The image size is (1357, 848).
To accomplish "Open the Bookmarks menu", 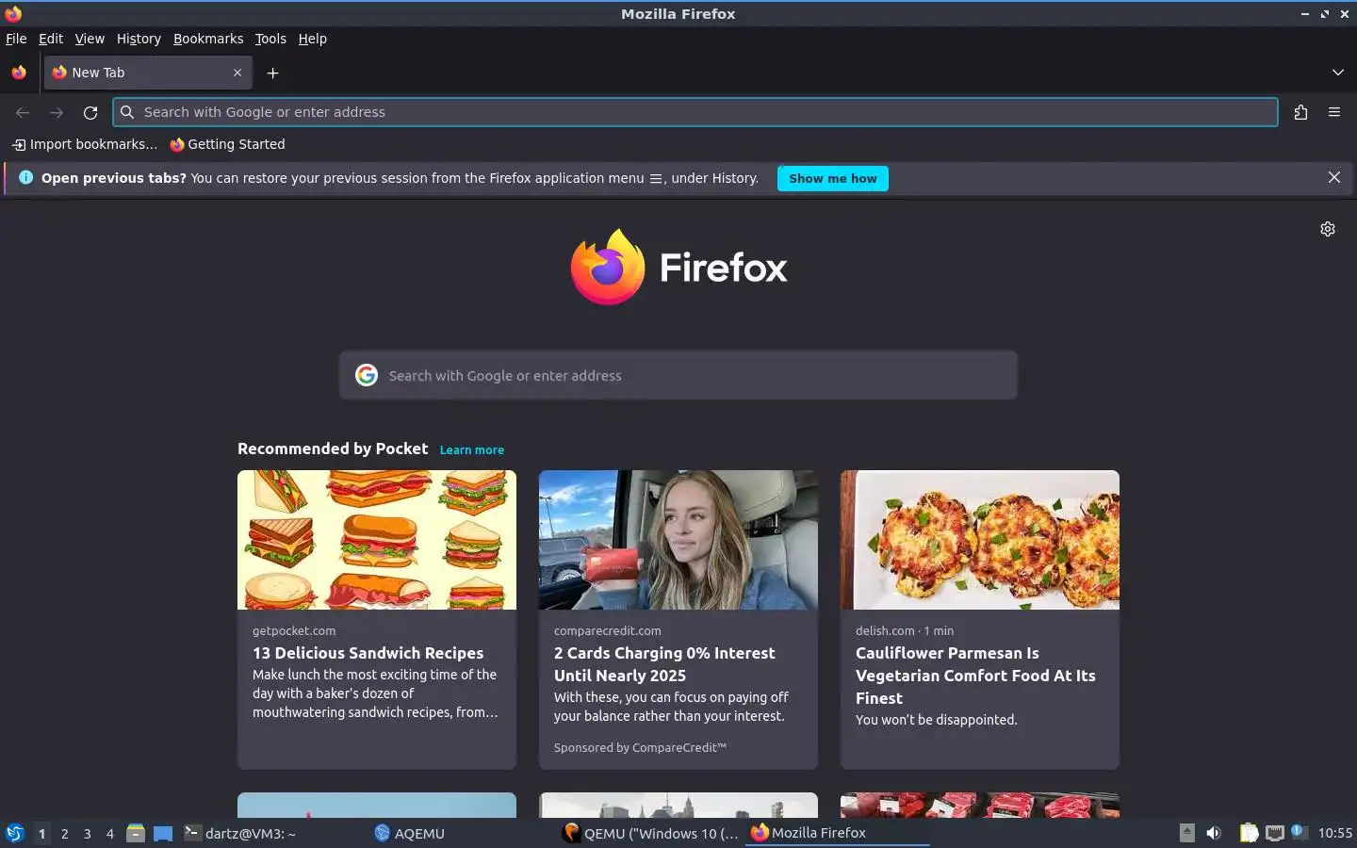I will [x=208, y=39].
